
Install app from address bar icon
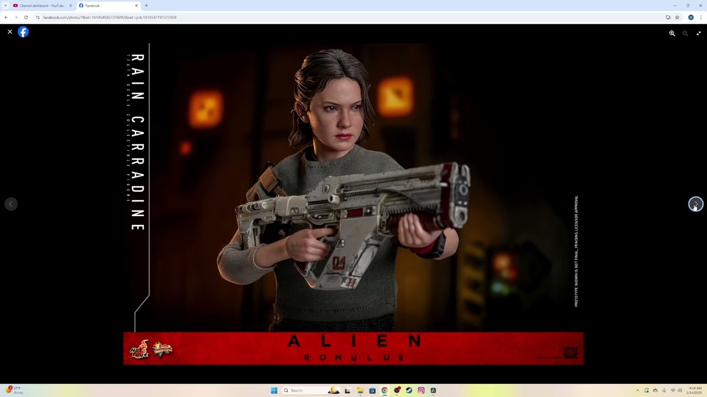(x=668, y=17)
